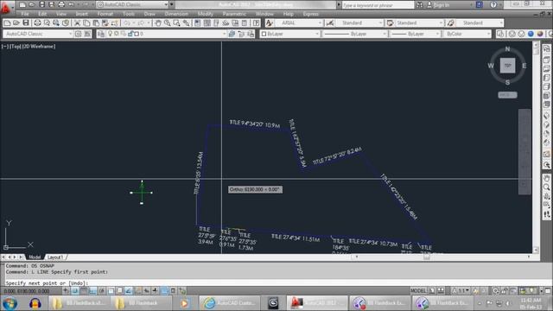Click the ViewCube top face
553x311 pixels.
[507, 66]
